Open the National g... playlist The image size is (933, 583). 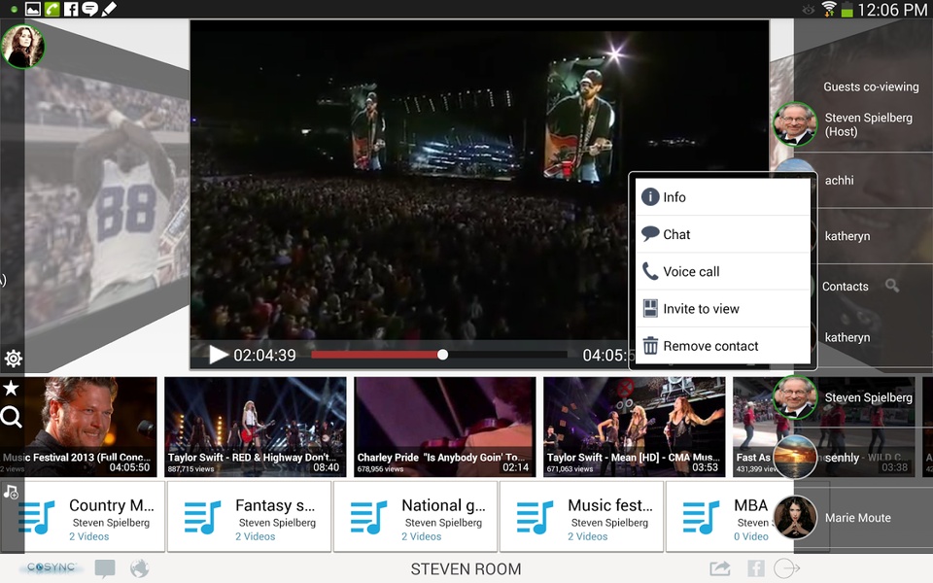tap(415, 517)
